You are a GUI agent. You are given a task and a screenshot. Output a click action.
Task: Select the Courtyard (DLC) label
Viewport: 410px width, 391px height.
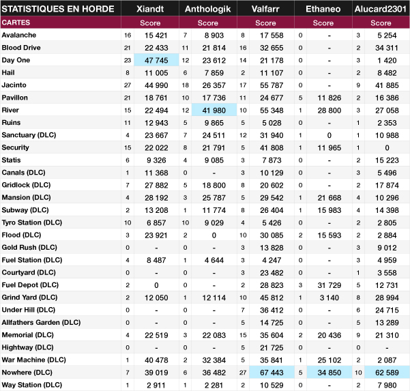[29, 272]
